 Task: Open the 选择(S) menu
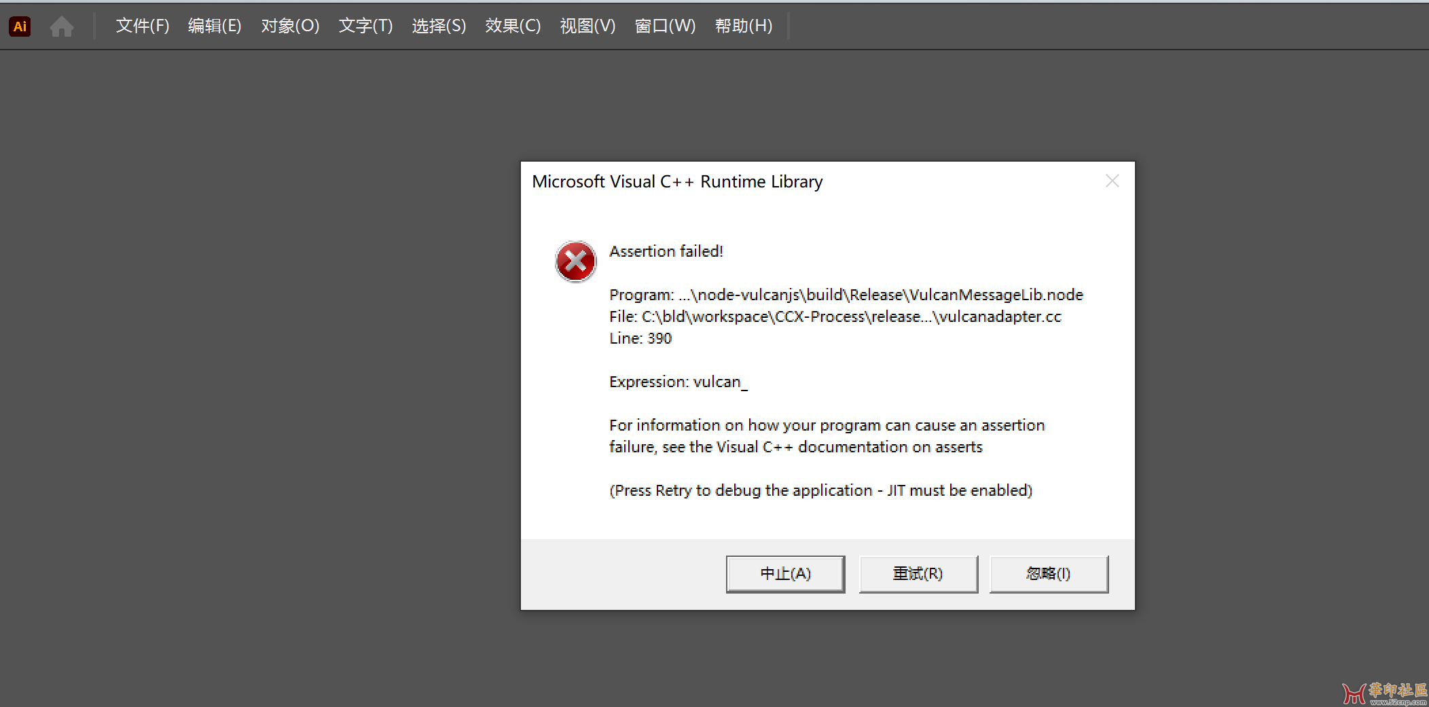pyautogui.click(x=439, y=26)
